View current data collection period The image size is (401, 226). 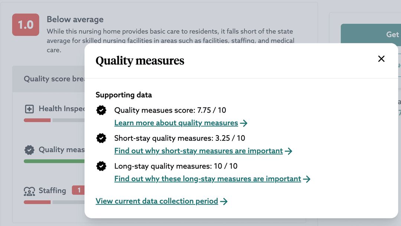click(156, 201)
